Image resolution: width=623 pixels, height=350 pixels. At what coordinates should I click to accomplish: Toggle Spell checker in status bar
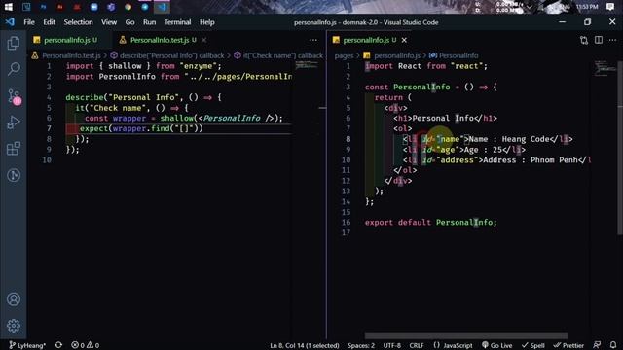533,346
